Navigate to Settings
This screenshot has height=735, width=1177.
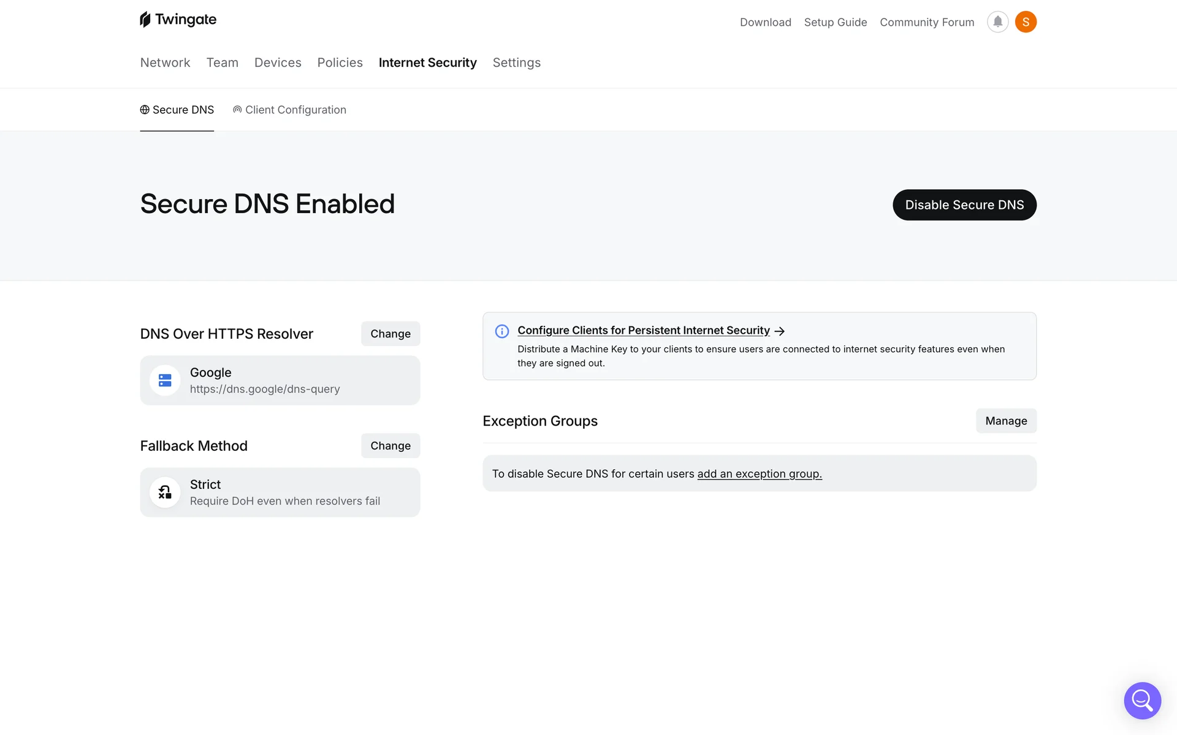pos(516,62)
